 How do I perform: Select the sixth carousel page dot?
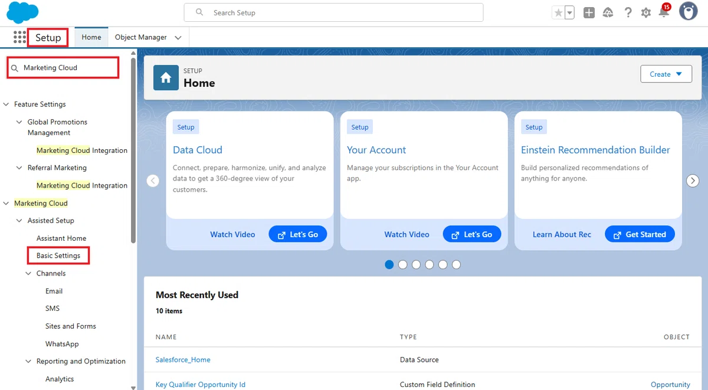tap(457, 265)
